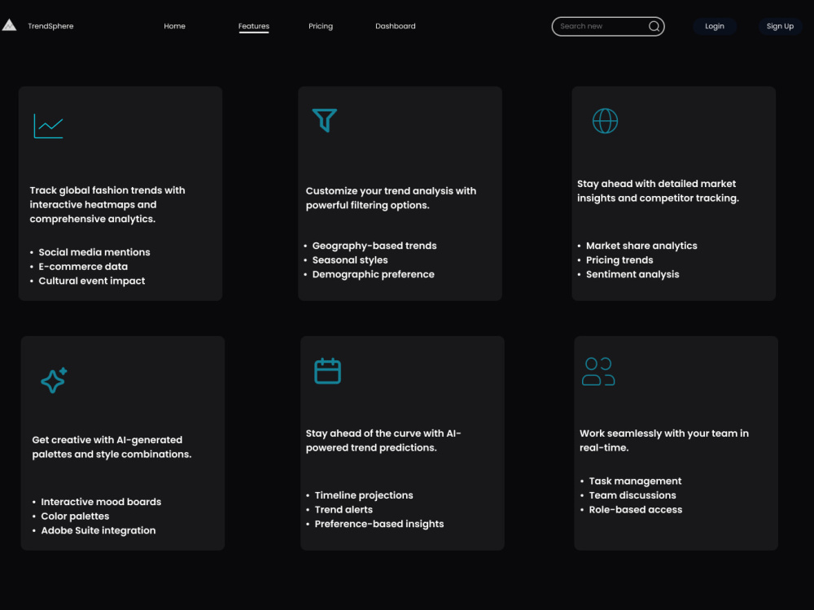
Task: Click the TrendSphere logo icon
Action: pyautogui.click(x=9, y=25)
